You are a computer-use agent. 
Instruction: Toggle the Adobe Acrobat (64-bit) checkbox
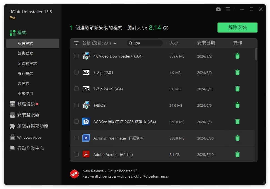(x=76, y=154)
